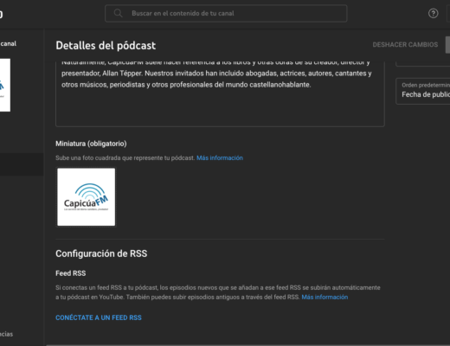
Task: Click the DESHACER CAMBIOS button
Action: coord(405,45)
